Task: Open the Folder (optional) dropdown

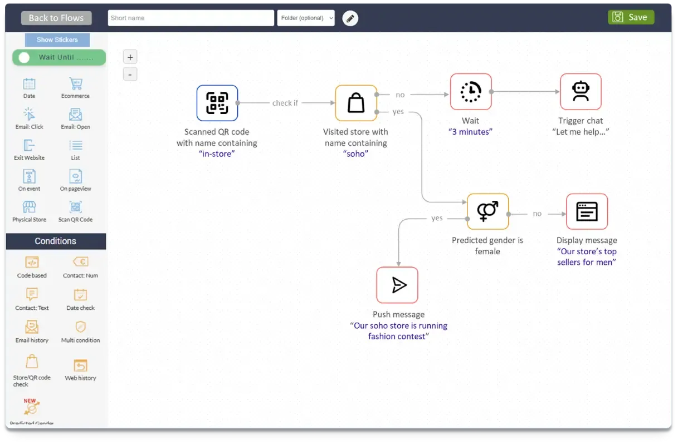Action: (306, 18)
